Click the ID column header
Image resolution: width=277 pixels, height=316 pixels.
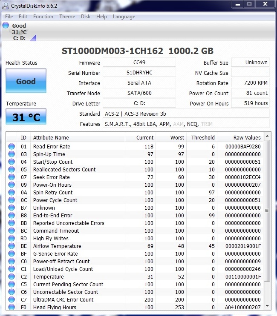23,137
